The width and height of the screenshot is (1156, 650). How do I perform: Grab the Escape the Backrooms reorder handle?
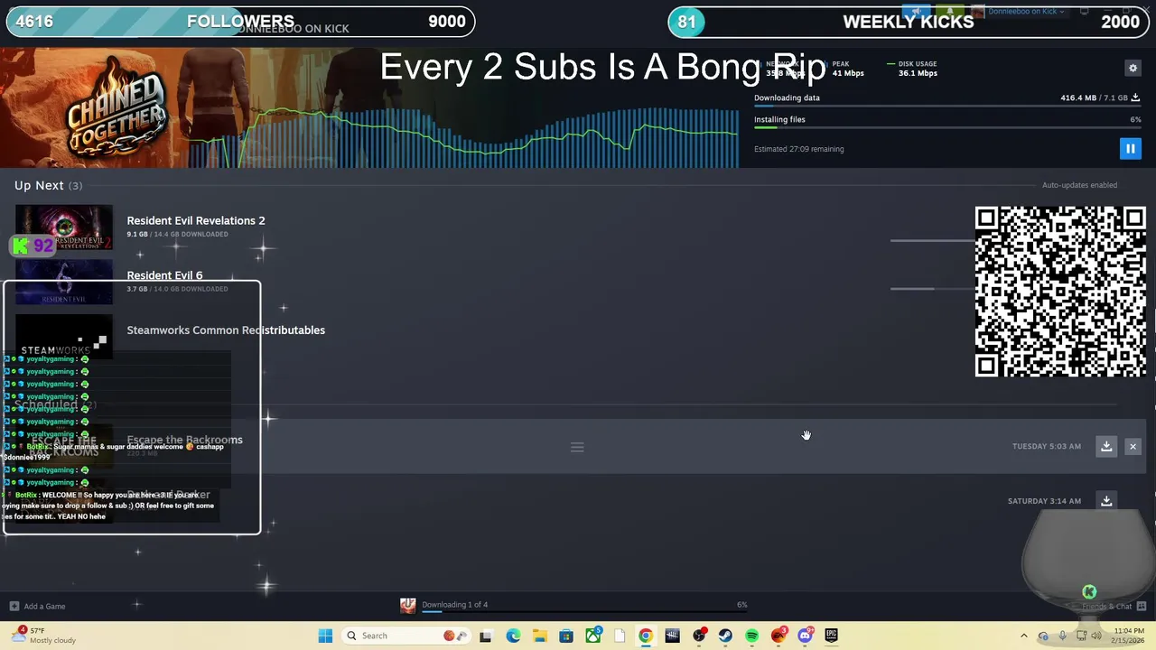(577, 447)
